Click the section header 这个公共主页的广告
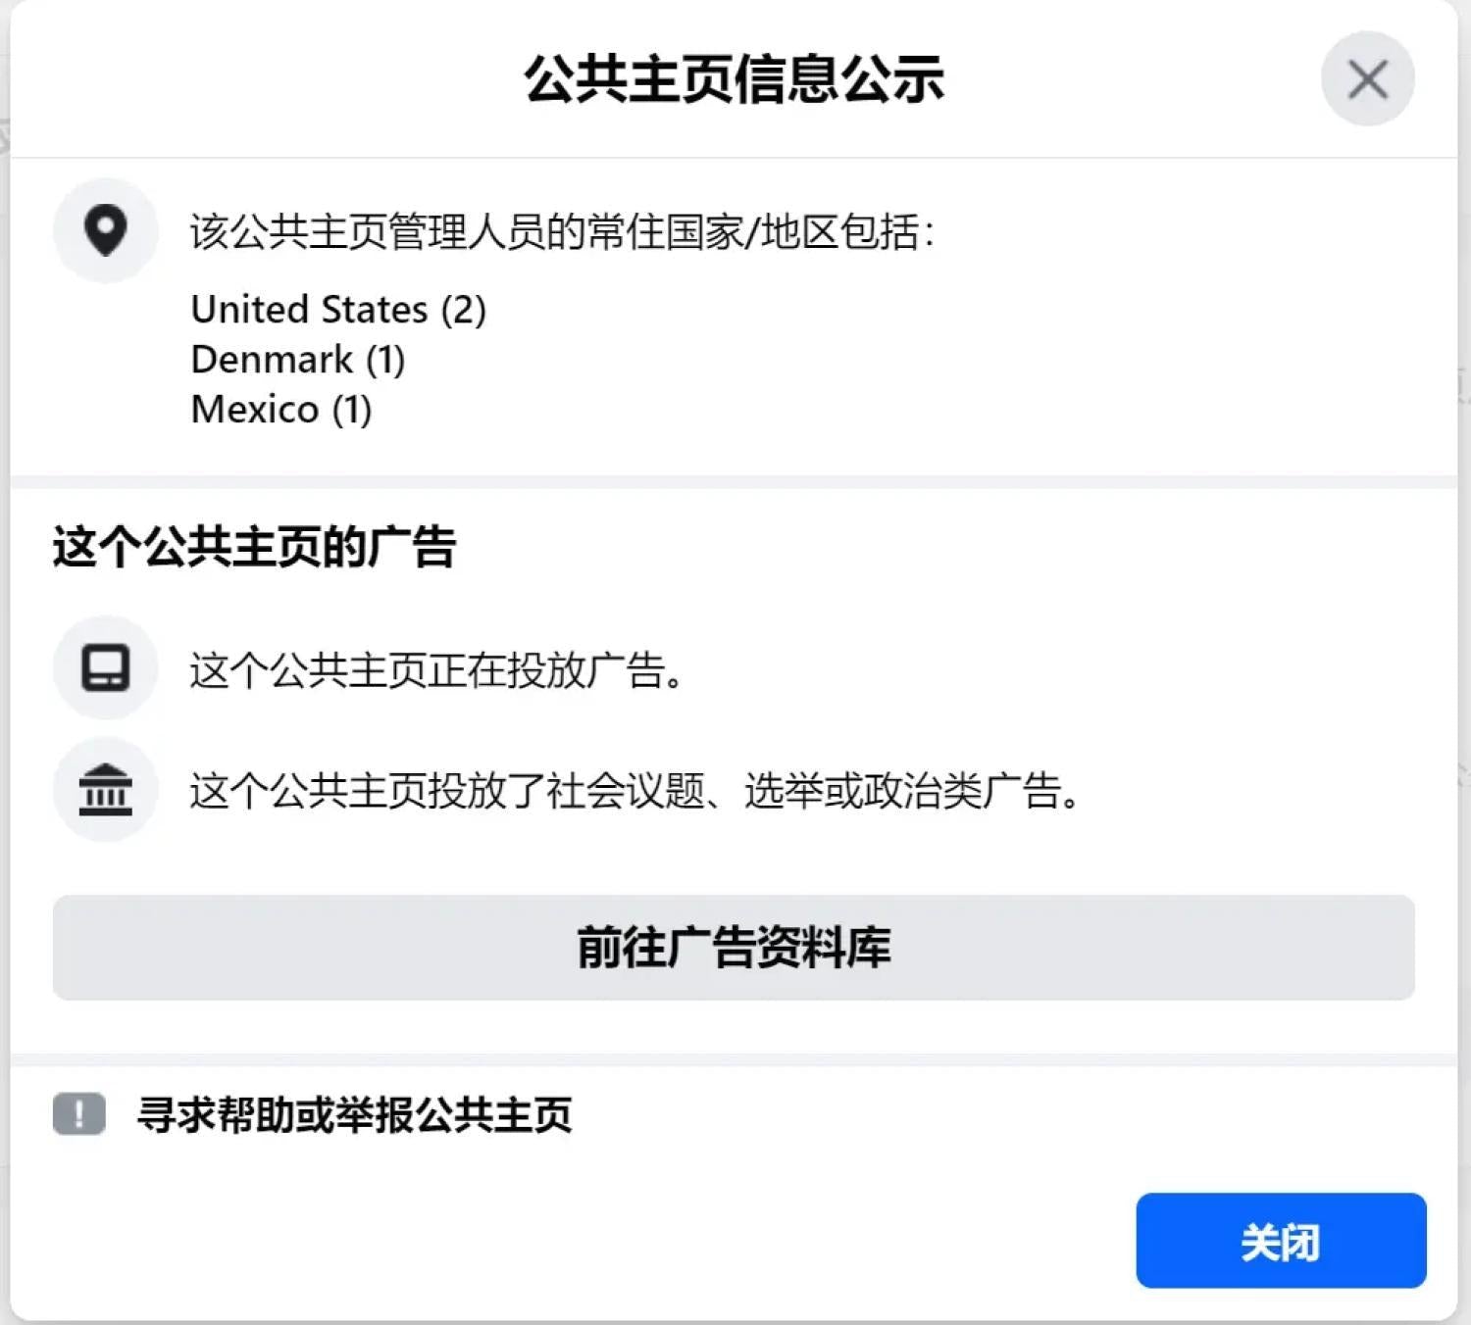This screenshot has width=1471, height=1325. [x=255, y=549]
